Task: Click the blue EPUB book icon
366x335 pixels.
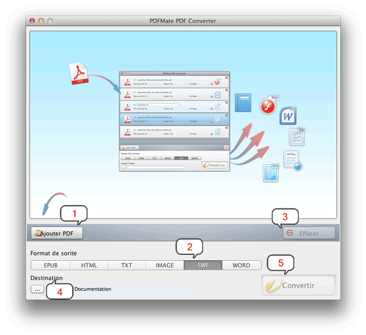Action: pyautogui.click(x=242, y=102)
